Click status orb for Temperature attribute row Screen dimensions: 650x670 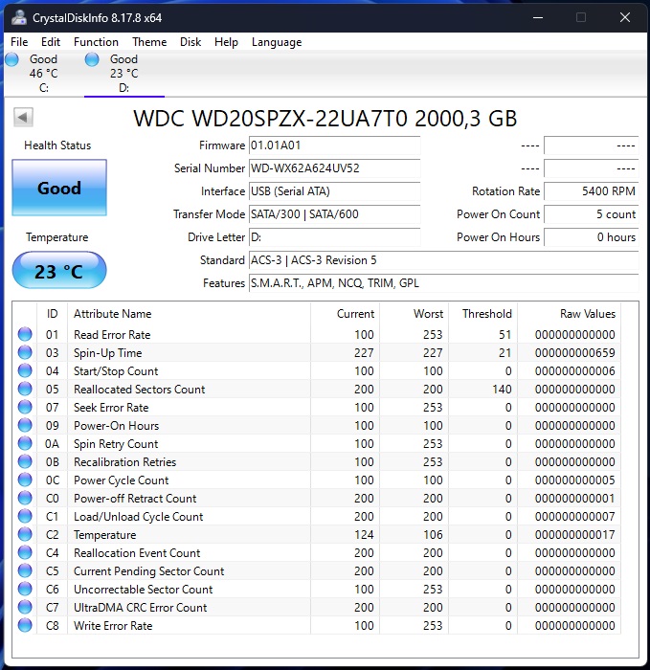pos(25,534)
